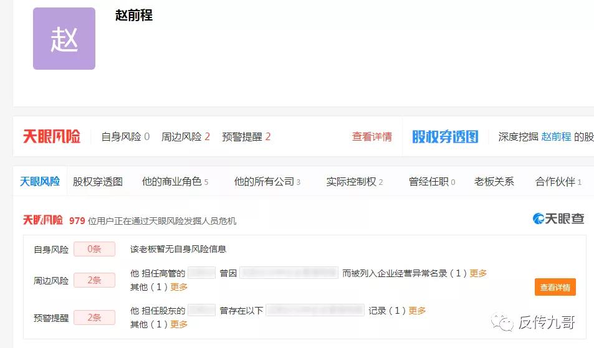Switch to the 股权穿透图 tab
594x348 pixels.
tap(98, 182)
